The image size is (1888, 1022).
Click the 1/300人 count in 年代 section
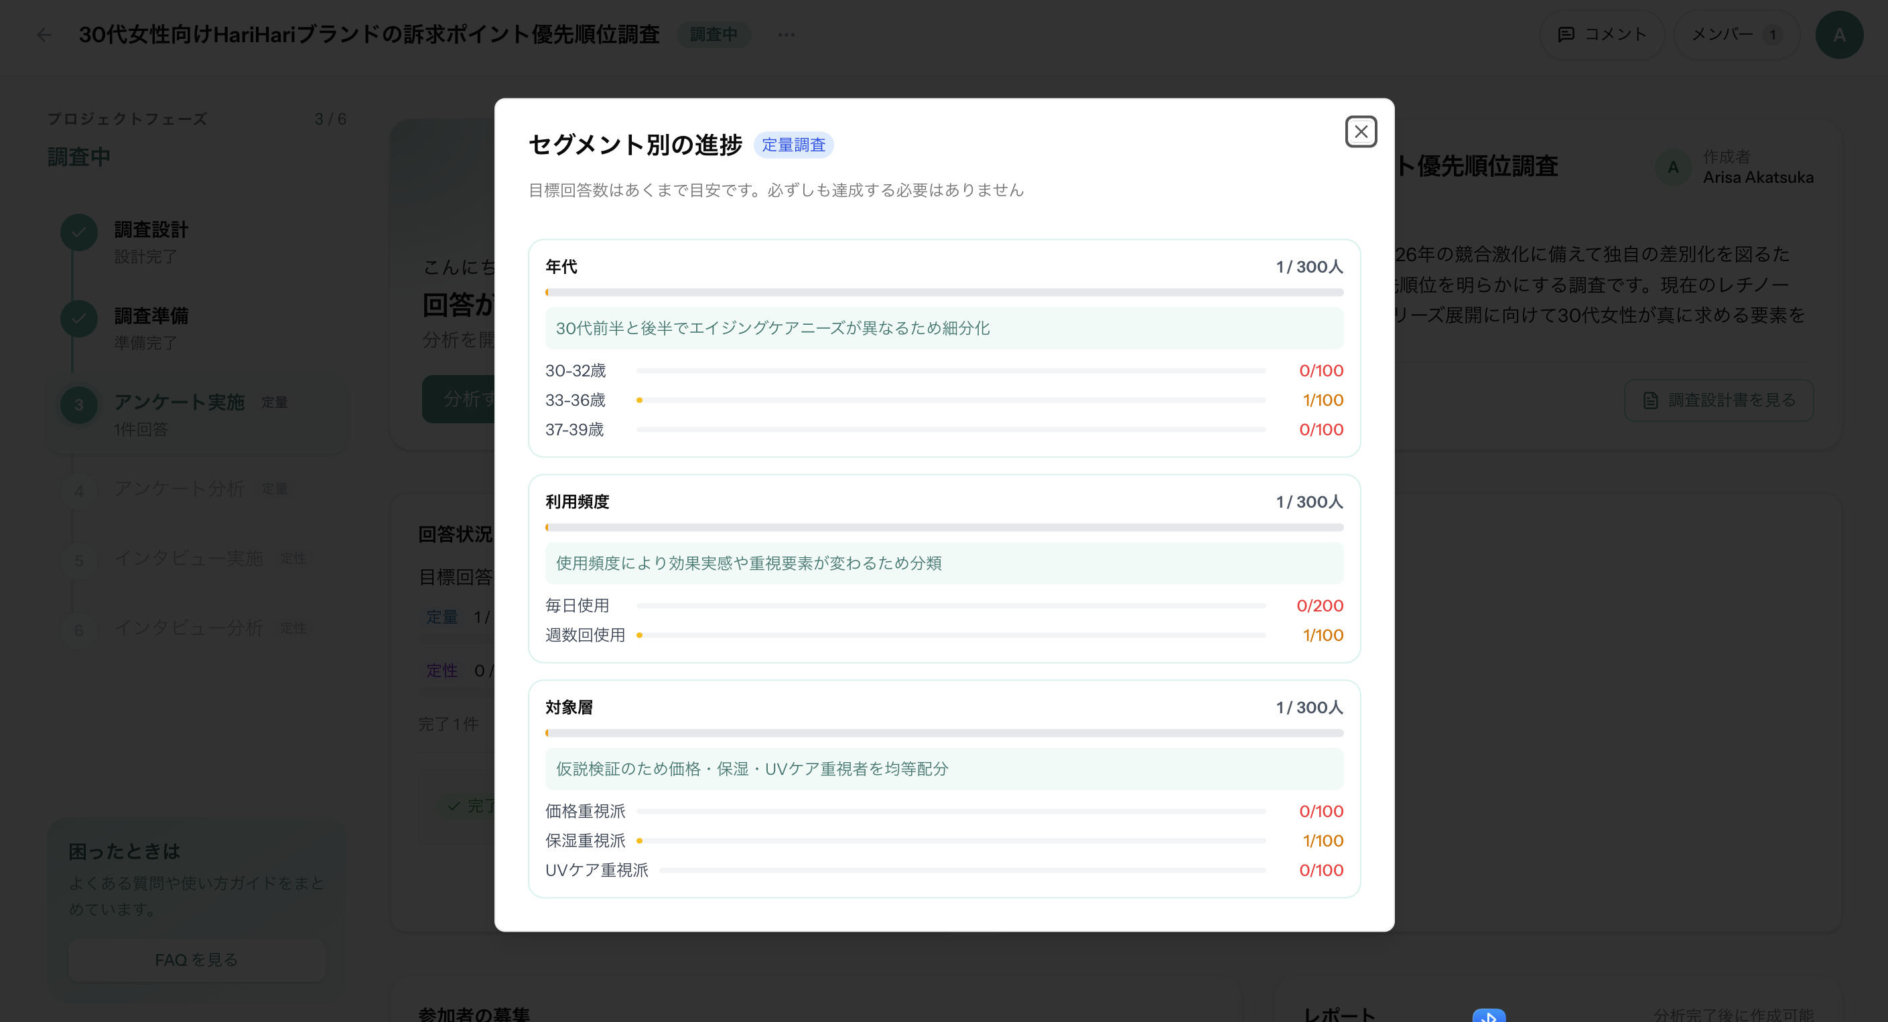(1309, 267)
